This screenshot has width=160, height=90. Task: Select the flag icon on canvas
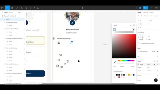pyautogui.click(x=65, y=64)
